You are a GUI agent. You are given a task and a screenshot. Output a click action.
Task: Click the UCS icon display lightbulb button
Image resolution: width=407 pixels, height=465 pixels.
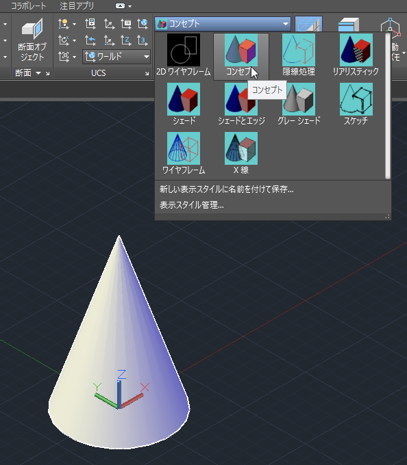click(x=64, y=24)
